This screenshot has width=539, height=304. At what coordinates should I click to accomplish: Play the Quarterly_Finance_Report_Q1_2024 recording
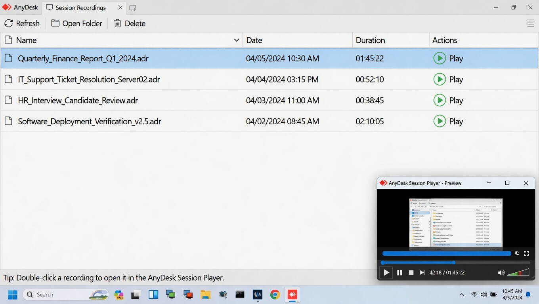coord(448,59)
